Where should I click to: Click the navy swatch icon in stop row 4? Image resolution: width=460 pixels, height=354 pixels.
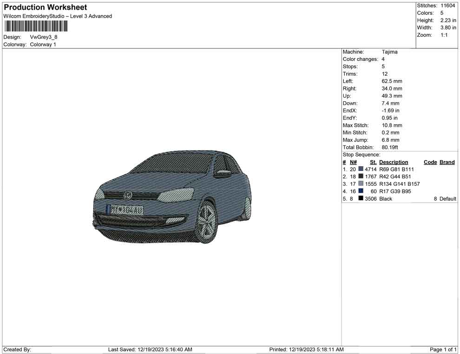click(x=361, y=191)
